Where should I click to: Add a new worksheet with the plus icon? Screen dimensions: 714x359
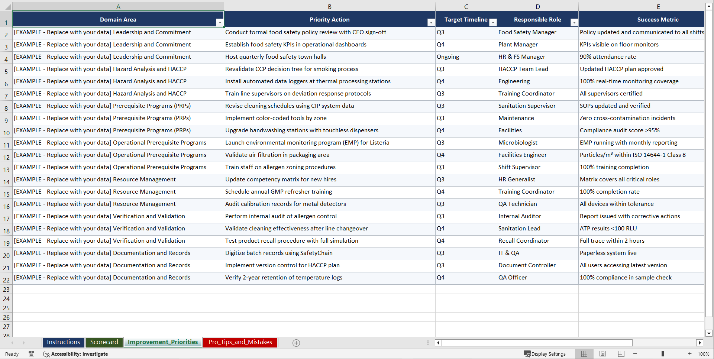[x=296, y=343]
